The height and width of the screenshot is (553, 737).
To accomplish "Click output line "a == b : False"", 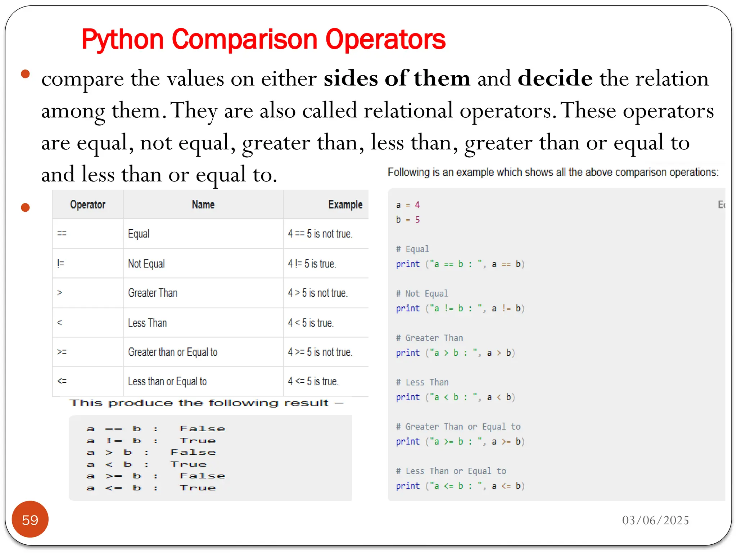I will (156, 429).
